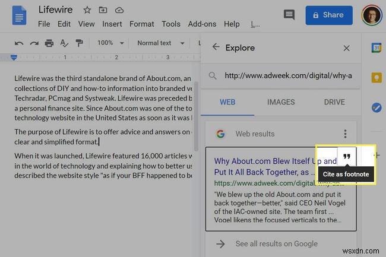The width and height of the screenshot is (386, 257).
Task: Open the zoom 100% dropdown
Action: coord(110,43)
